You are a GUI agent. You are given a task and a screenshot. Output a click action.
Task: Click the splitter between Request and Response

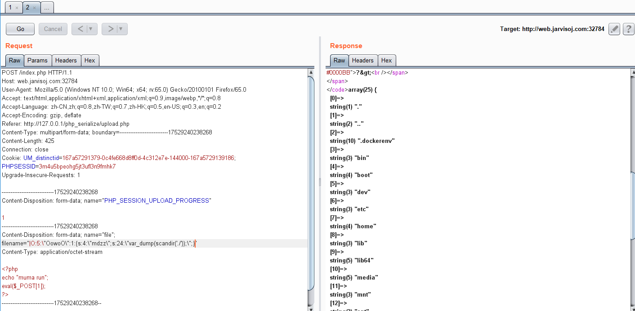[320, 182]
